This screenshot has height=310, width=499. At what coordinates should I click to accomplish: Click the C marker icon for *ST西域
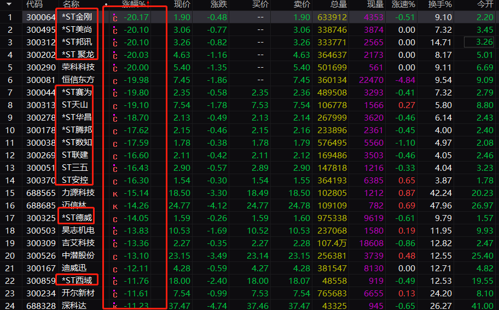pos(115,281)
